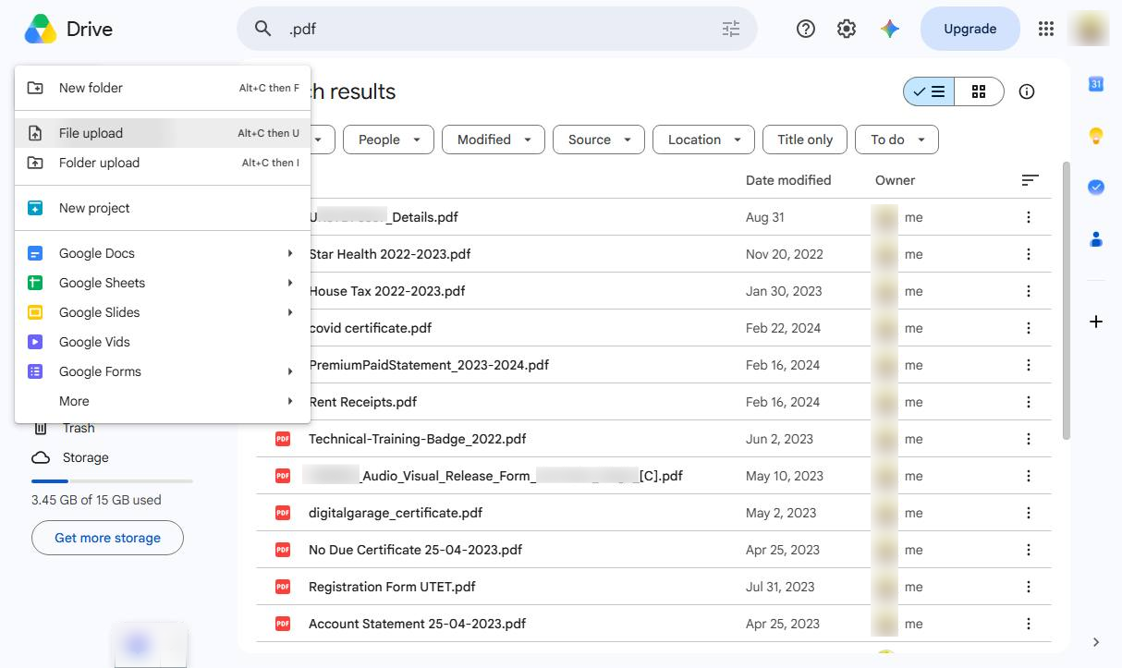The height and width of the screenshot is (668, 1122).
Task: Open the Google Drive logo home link
Action: tap(68, 29)
